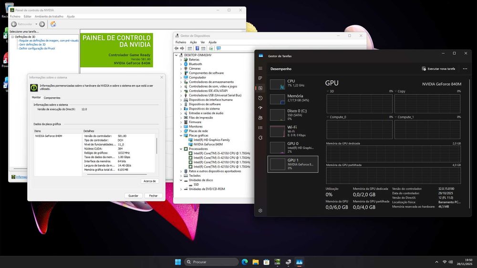
Task: Click vertical scrollbar in Detalhes list
Action: point(157,146)
